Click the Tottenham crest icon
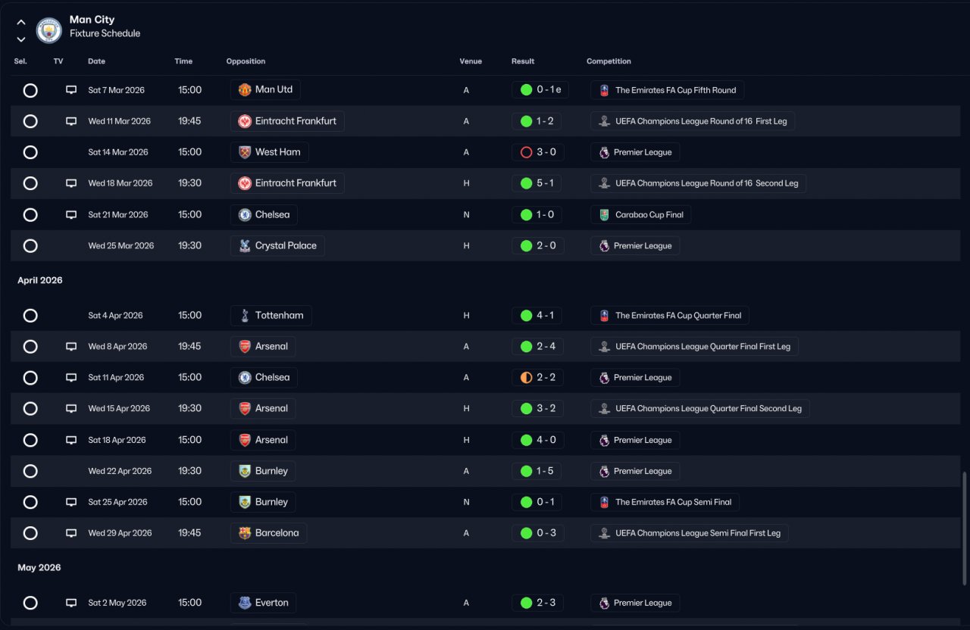Viewport: 970px width, 630px height. point(245,316)
